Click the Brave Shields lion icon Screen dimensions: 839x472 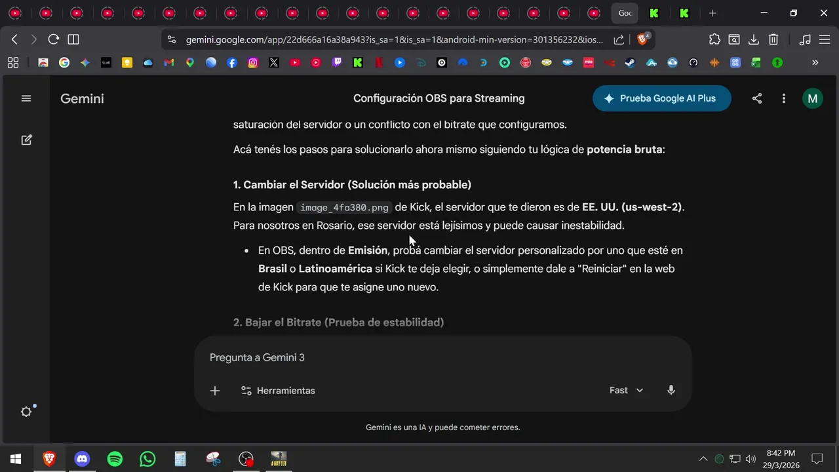[x=642, y=39]
